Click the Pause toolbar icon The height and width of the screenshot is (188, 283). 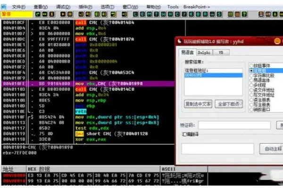tap(69, 14)
